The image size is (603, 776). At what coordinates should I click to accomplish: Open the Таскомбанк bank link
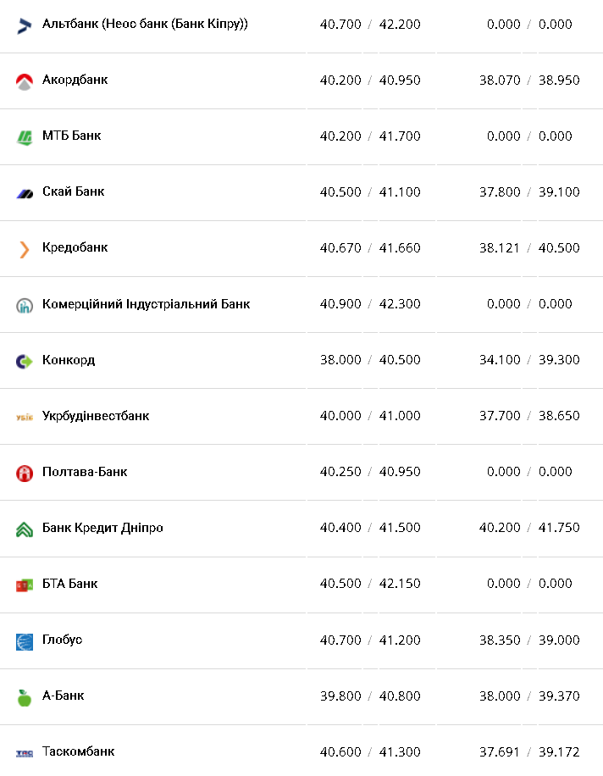[78, 751]
